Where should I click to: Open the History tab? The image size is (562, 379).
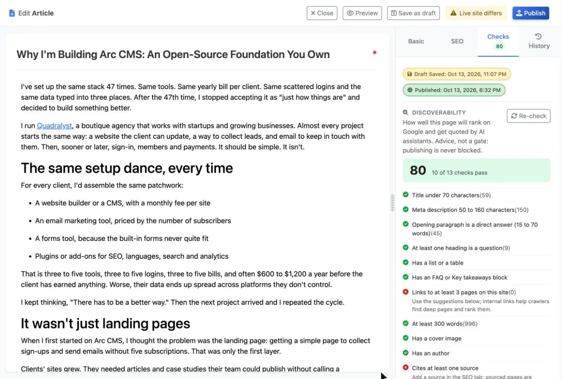pos(539,41)
